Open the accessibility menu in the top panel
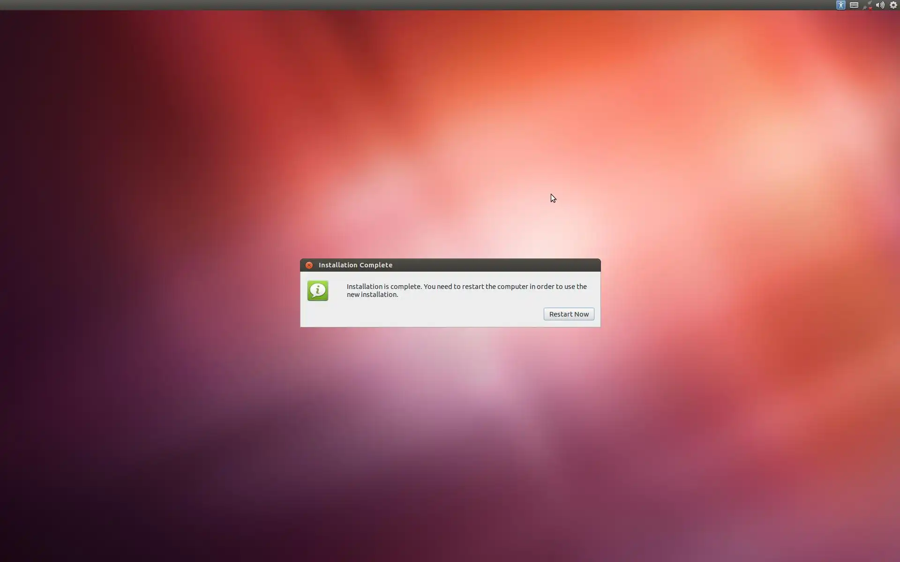The image size is (900, 562). pos(840,5)
